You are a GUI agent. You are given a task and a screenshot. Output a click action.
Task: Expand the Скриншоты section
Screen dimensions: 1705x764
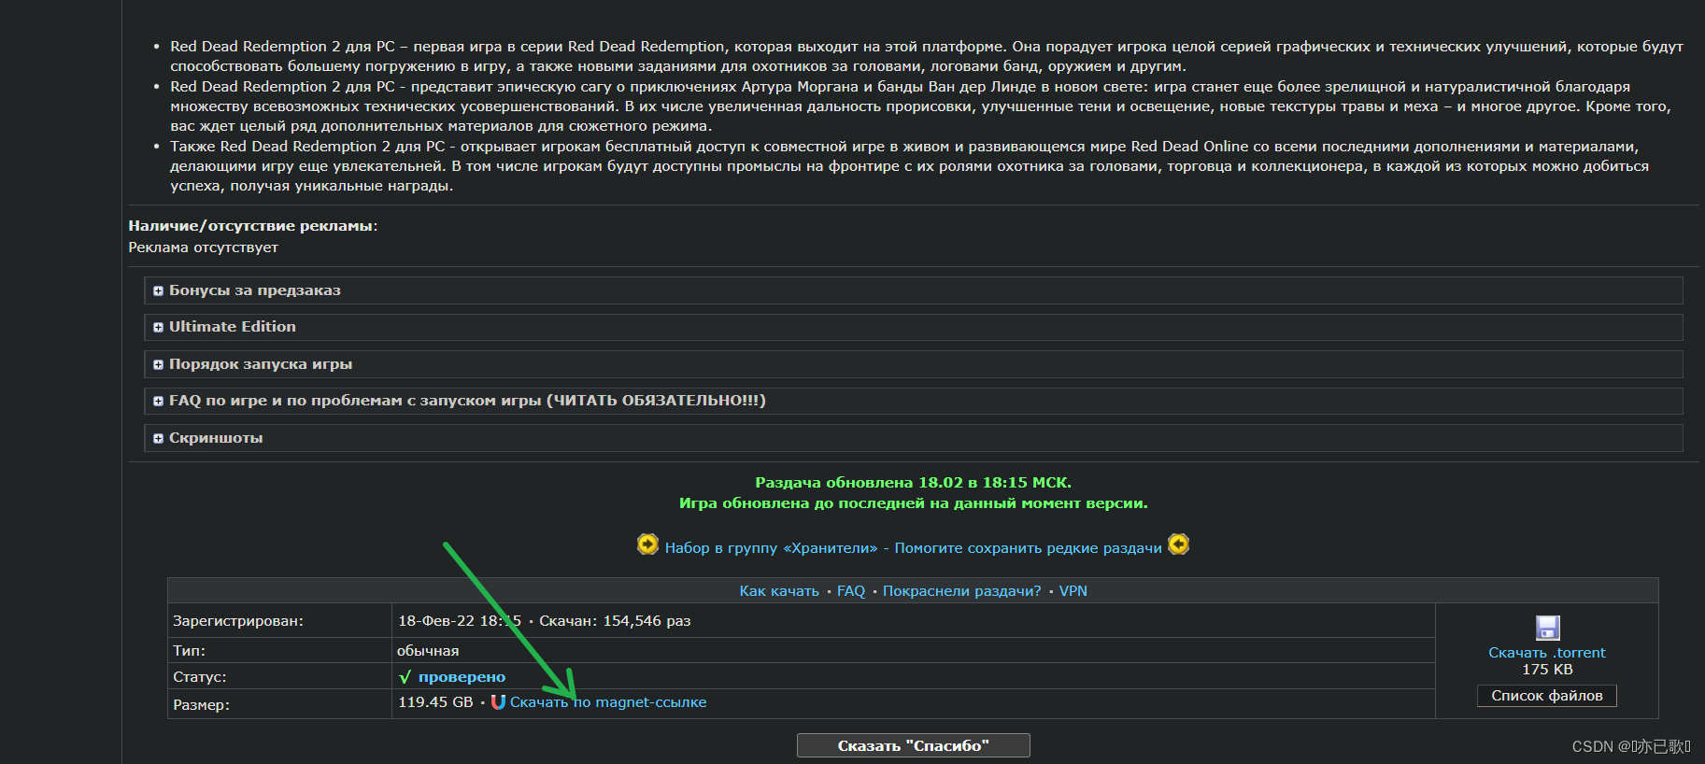point(913,438)
